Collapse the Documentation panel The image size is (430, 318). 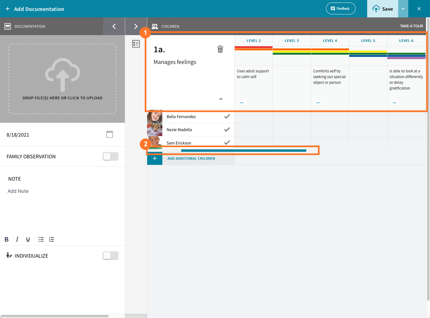click(114, 26)
